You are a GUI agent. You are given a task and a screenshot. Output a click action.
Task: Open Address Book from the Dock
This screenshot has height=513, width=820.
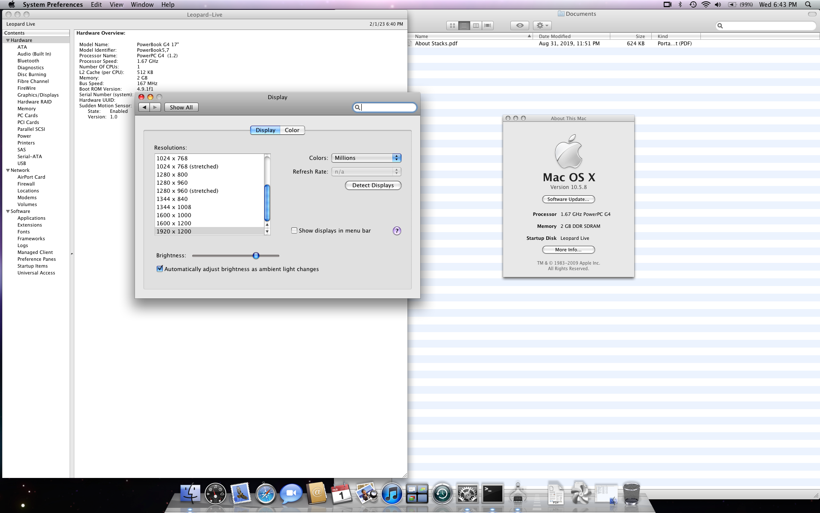coord(316,494)
